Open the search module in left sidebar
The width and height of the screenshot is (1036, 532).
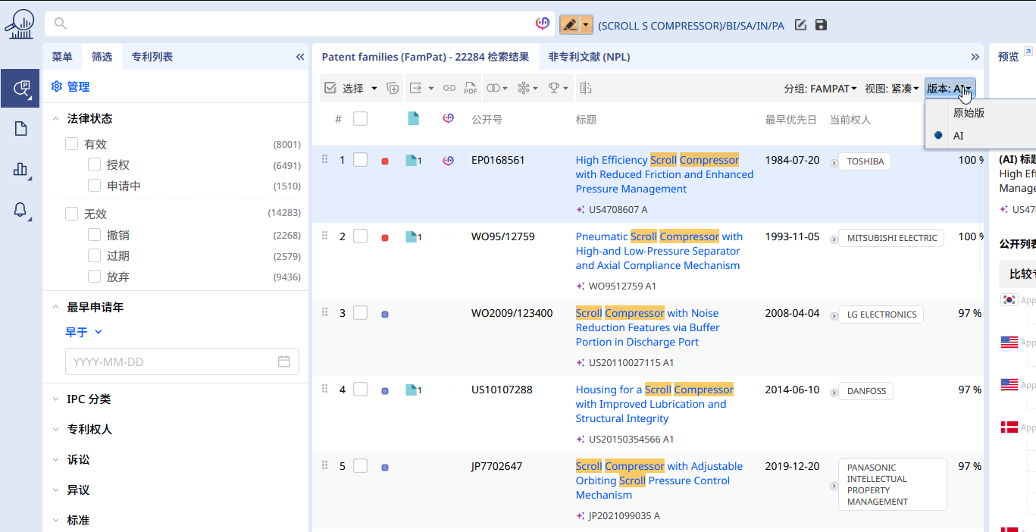(20, 88)
